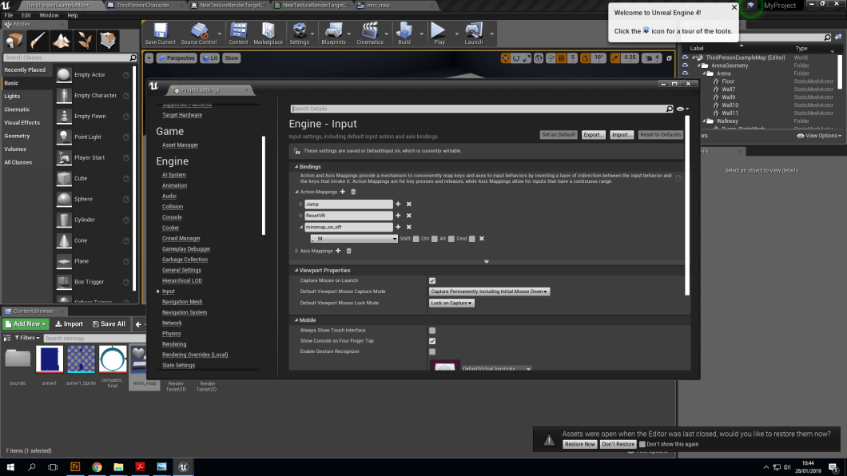Open Rendering settings in sidebar

pos(174,344)
